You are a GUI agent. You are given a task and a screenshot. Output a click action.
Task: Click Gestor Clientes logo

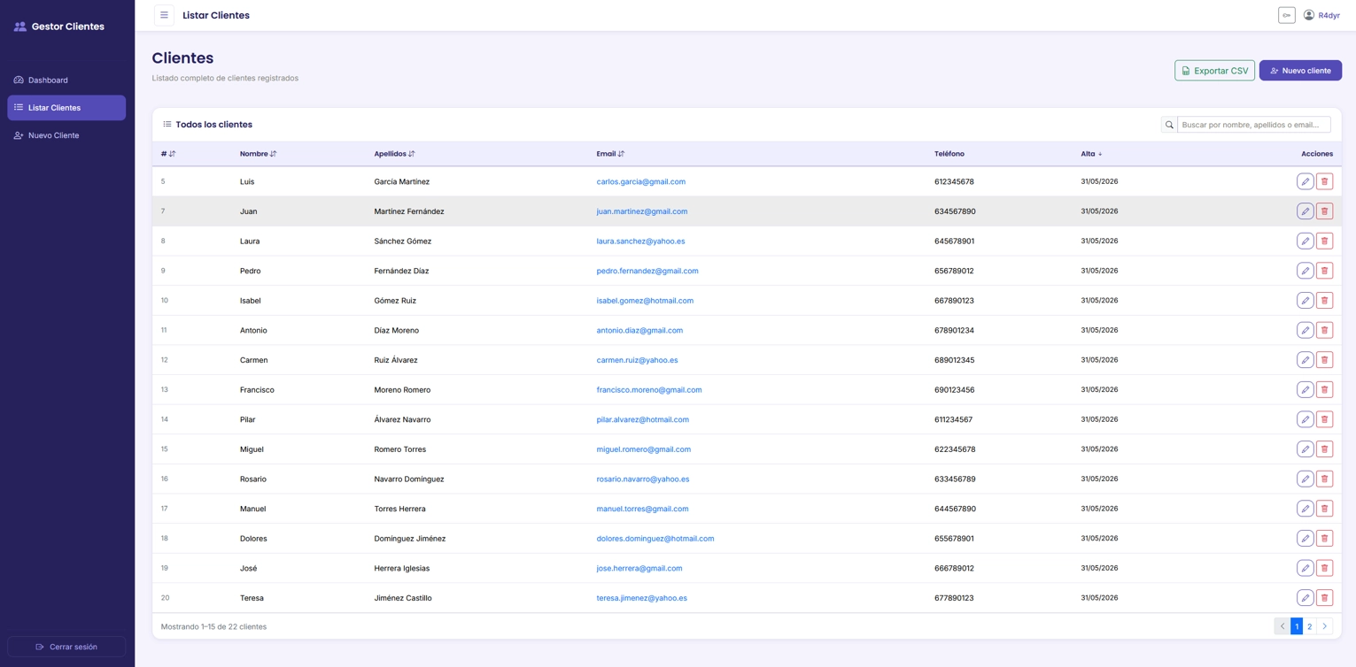click(59, 27)
